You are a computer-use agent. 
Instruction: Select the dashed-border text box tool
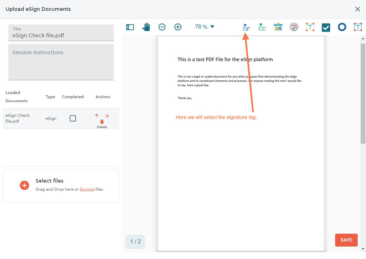pyautogui.click(x=358, y=27)
